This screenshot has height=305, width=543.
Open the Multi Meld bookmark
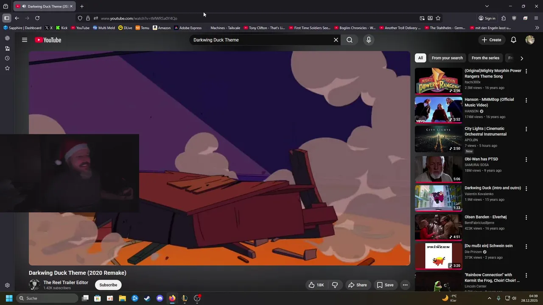104,28
